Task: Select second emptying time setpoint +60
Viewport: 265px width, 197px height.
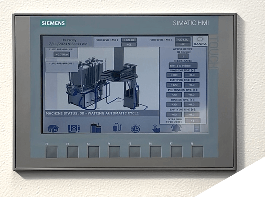Action: (x=174, y=114)
